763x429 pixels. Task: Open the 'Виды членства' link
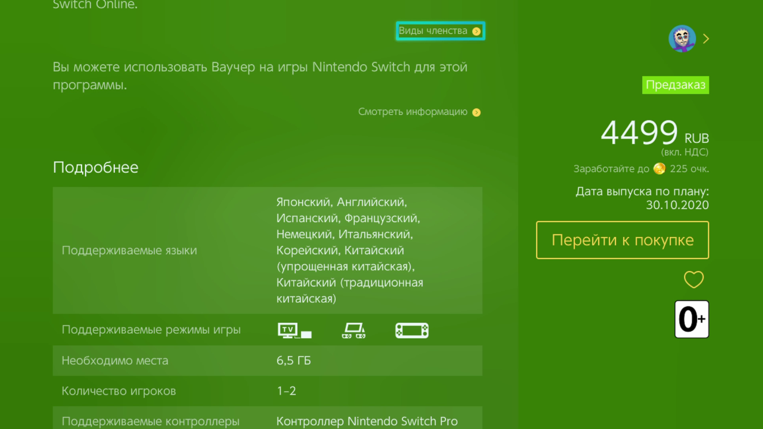(440, 31)
